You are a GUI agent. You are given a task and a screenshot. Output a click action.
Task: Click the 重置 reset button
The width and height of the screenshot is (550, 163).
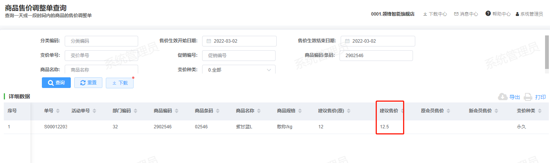pyautogui.click(x=88, y=83)
